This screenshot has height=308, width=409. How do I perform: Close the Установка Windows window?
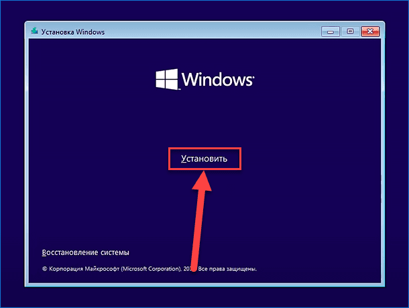(x=370, y=31)
